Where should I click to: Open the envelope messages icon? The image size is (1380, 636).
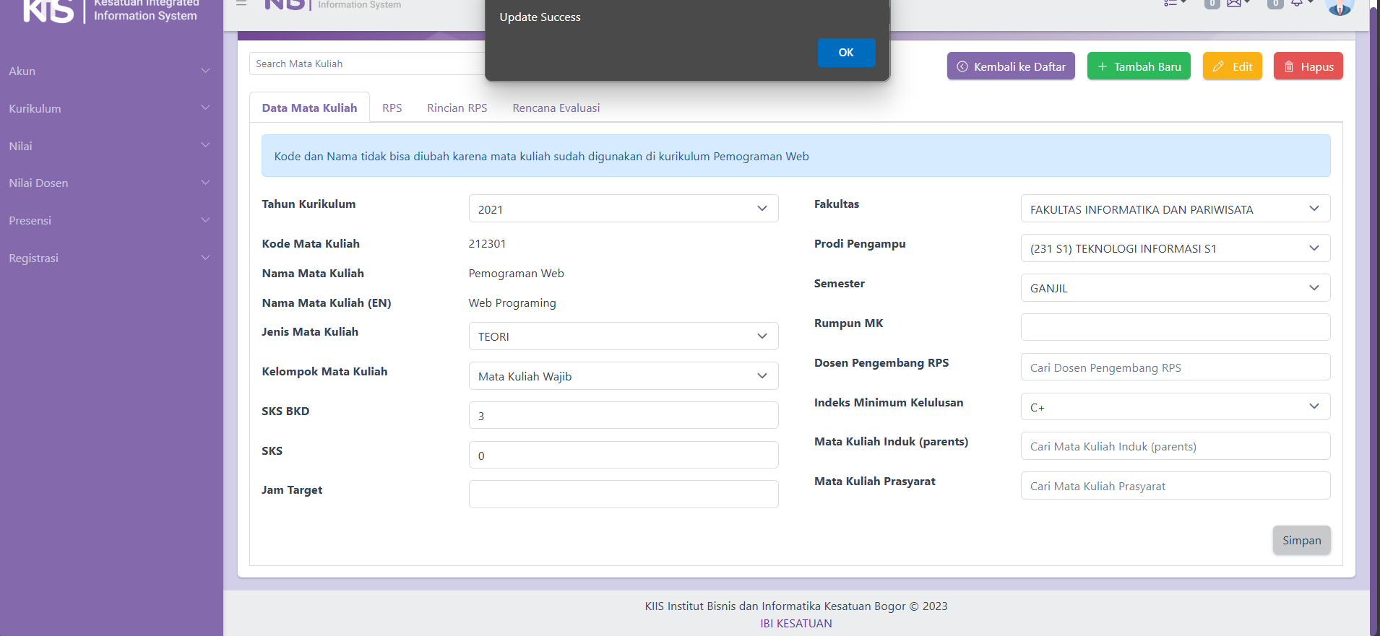click(x=1234, y=4)
